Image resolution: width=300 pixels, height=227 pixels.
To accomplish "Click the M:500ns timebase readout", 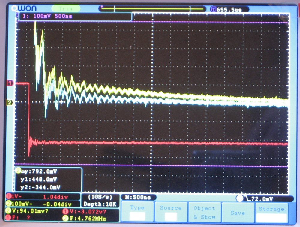I will (x=138, y=197).
